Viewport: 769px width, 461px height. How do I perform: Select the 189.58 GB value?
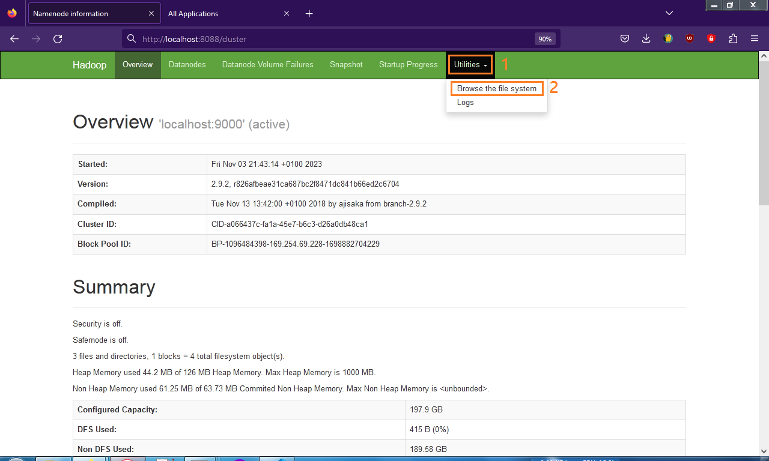point(428,450)
